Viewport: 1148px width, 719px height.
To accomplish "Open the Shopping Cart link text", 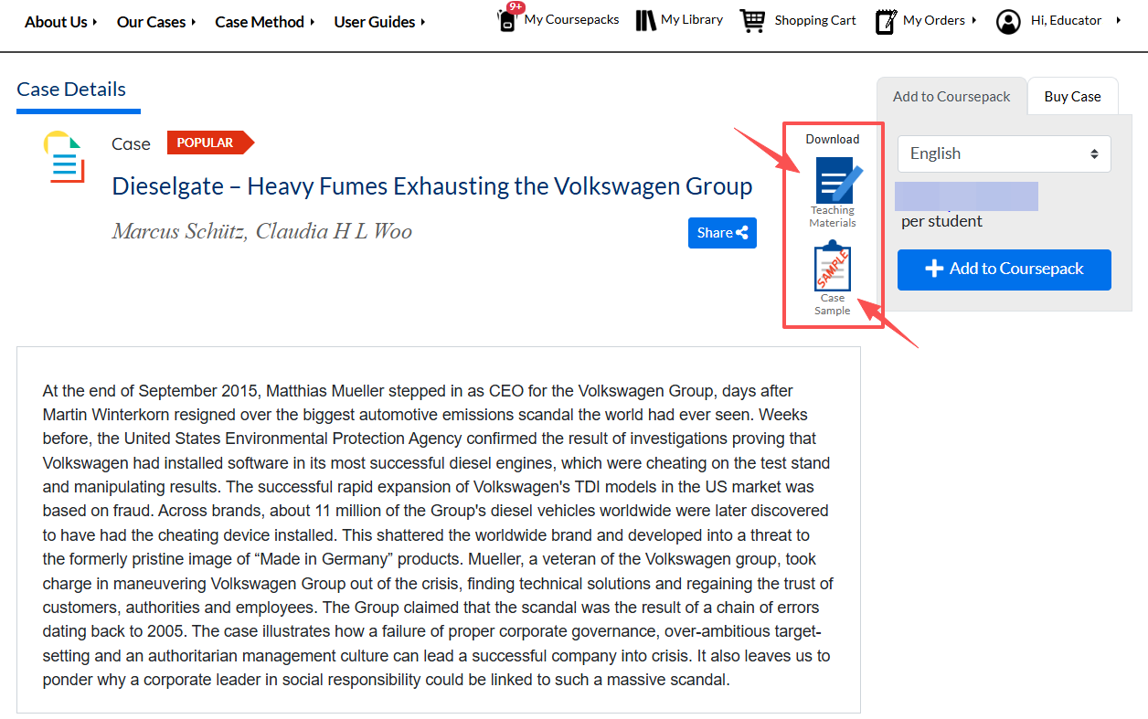I will click(x=815, y=20).
